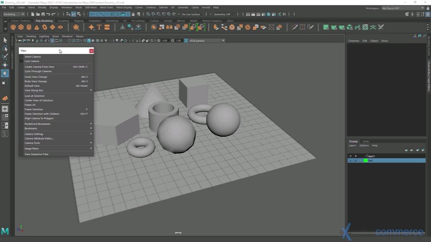The height and width of the screenshot is (242, 431).
Task: Click the Maya logo home icon bottom-left
Action: [x=5, y=231]
